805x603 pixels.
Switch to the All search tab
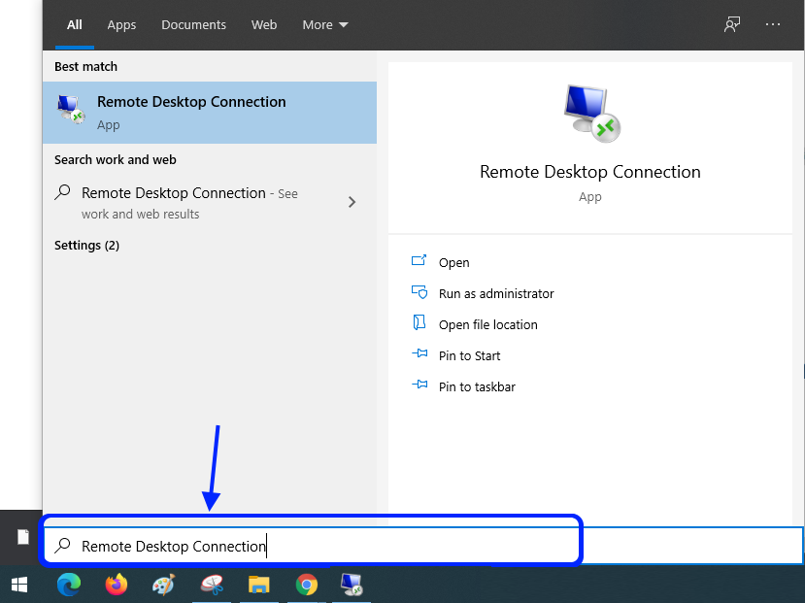pyautogui.click(x=75, y=24)
